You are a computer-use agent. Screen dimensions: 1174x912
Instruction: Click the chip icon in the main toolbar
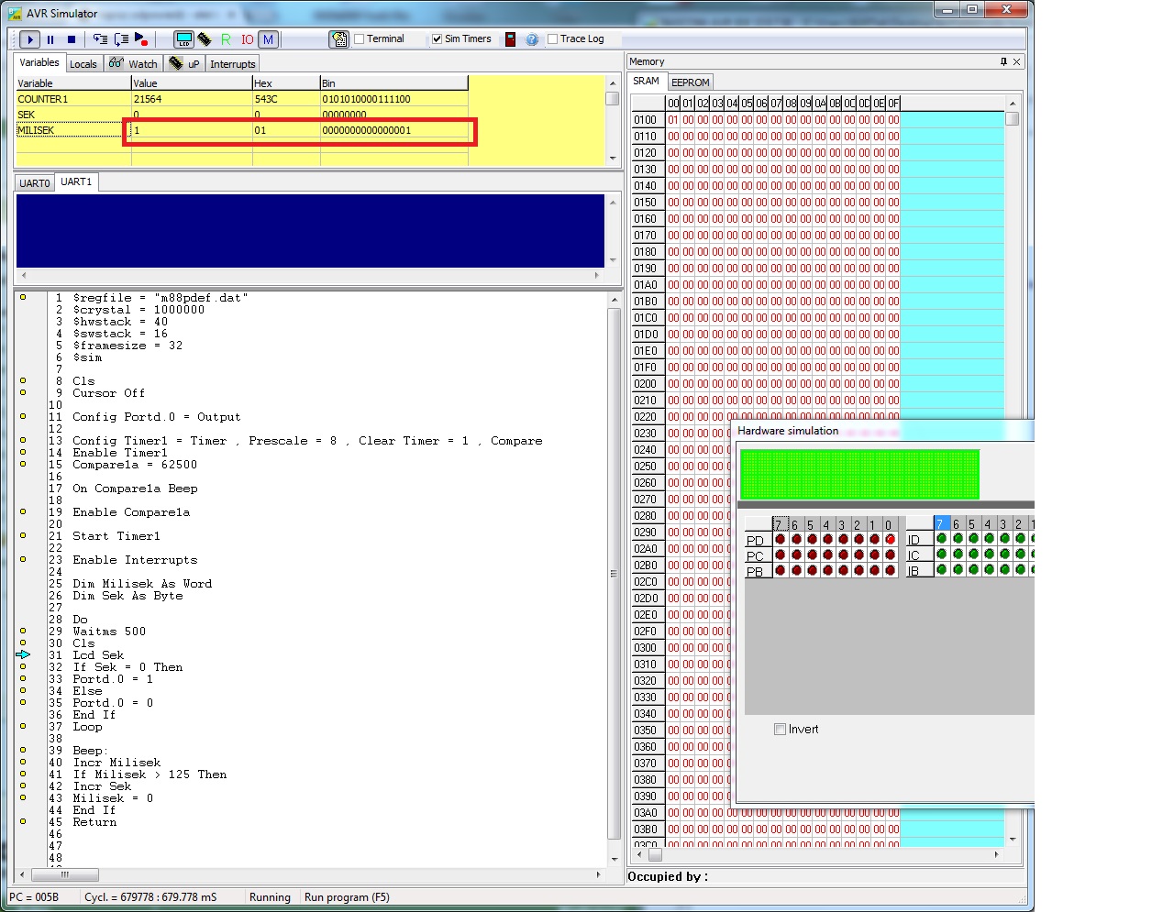coord(205,39)
